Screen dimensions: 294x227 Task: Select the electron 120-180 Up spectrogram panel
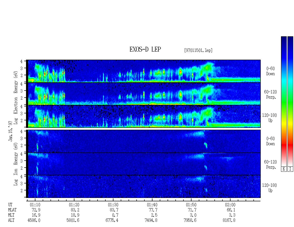click(144, 116)
